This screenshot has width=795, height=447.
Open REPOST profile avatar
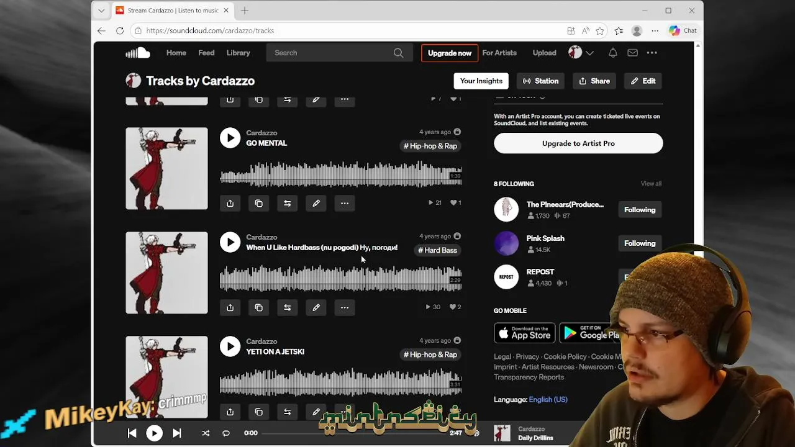point(506,277)
